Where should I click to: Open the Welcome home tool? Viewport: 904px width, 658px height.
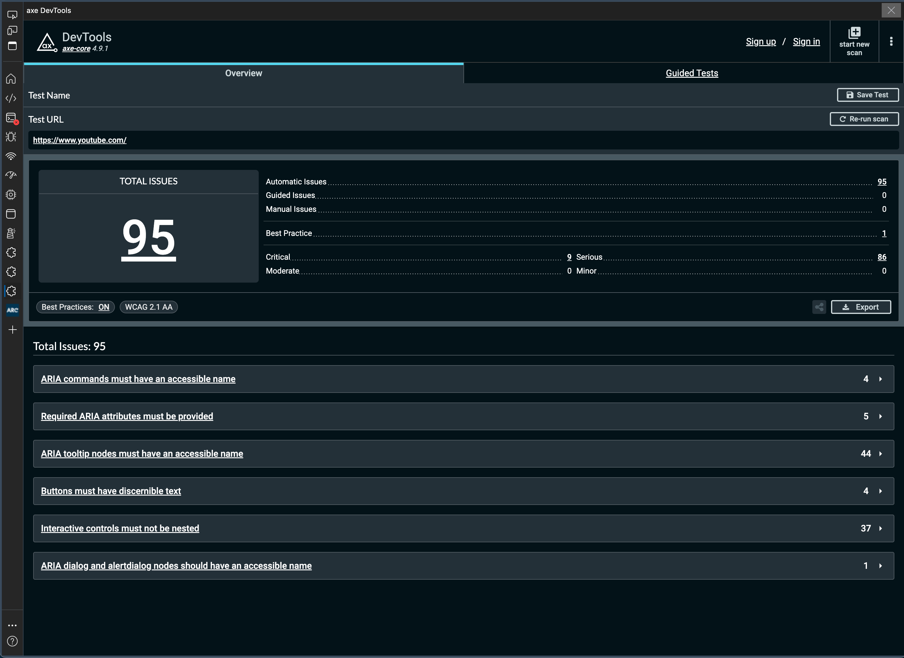pos(11,78)
